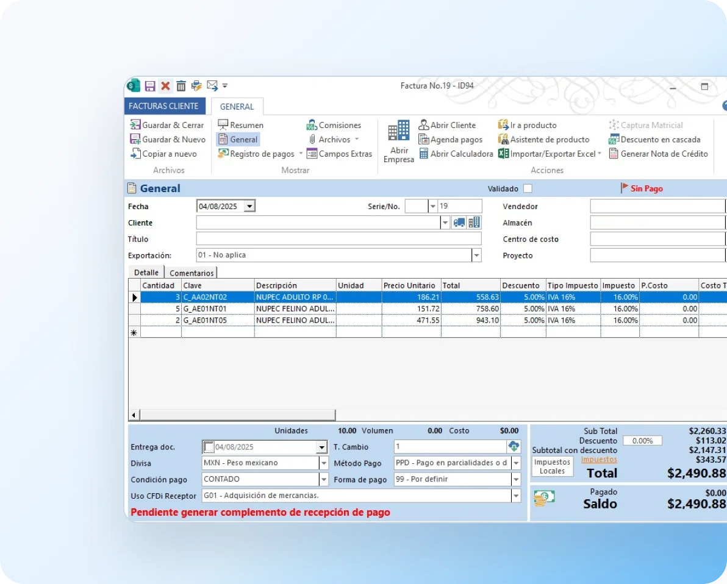Click the horizontal scrollbar under the grid

point(238,415)
